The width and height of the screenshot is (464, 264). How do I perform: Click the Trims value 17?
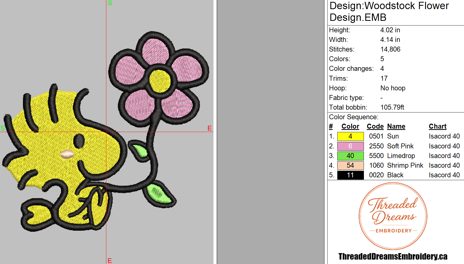pos(384,78)
